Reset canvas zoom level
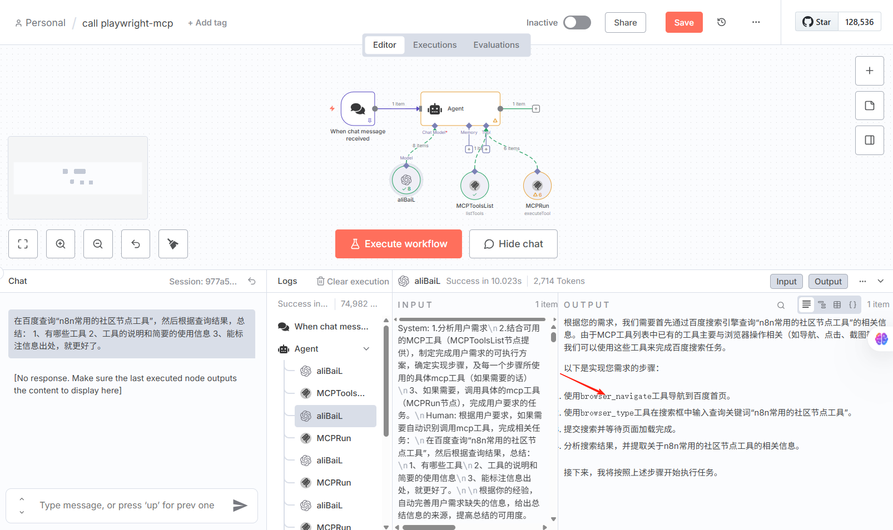Screen dimensions: 893x530 (x=136, y=244)
